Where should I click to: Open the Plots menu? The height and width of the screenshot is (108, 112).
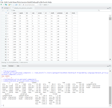[x=19, y=2]
